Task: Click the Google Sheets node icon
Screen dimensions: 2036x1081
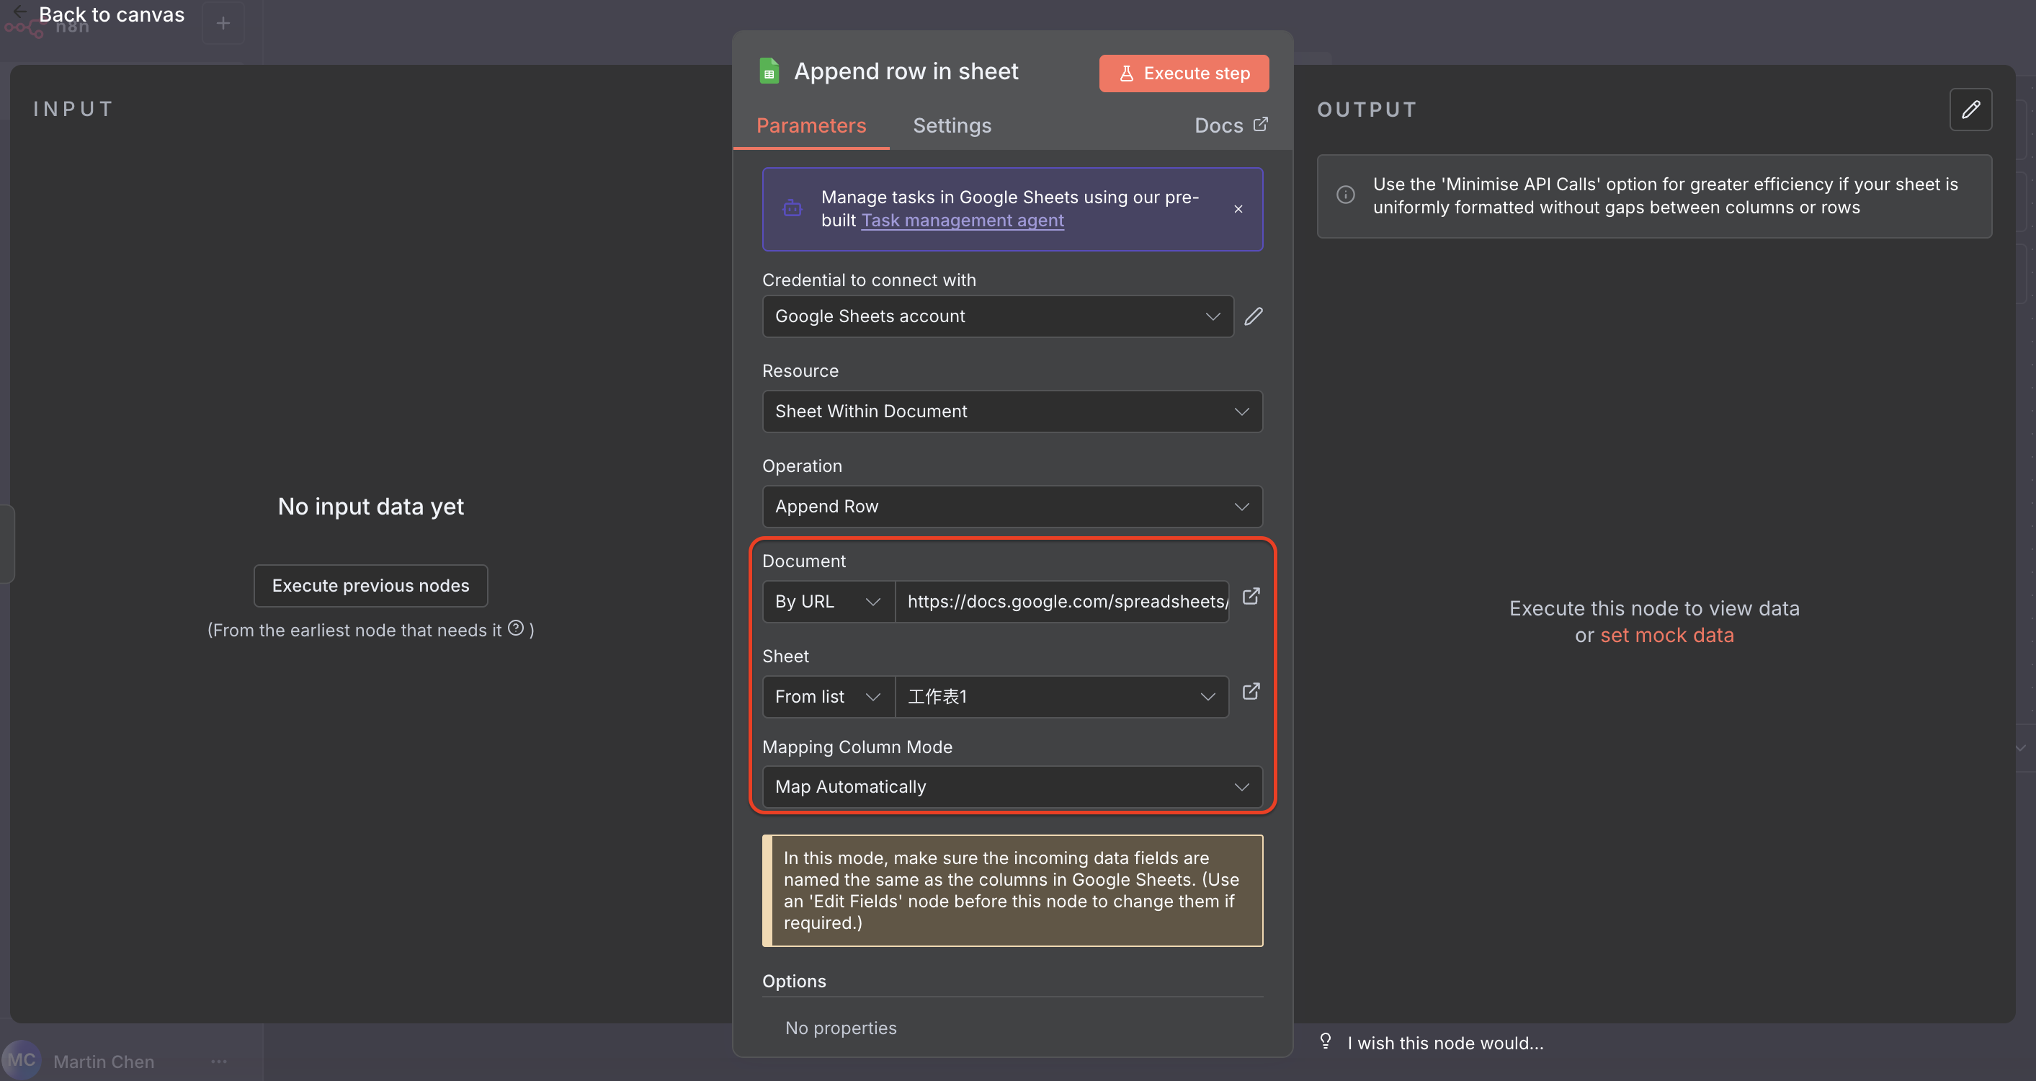Action: tap(768, 71)
